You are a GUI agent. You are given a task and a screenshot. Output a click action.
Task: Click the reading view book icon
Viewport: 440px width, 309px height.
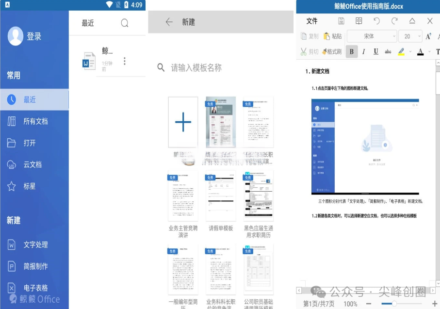click(359, 21)
